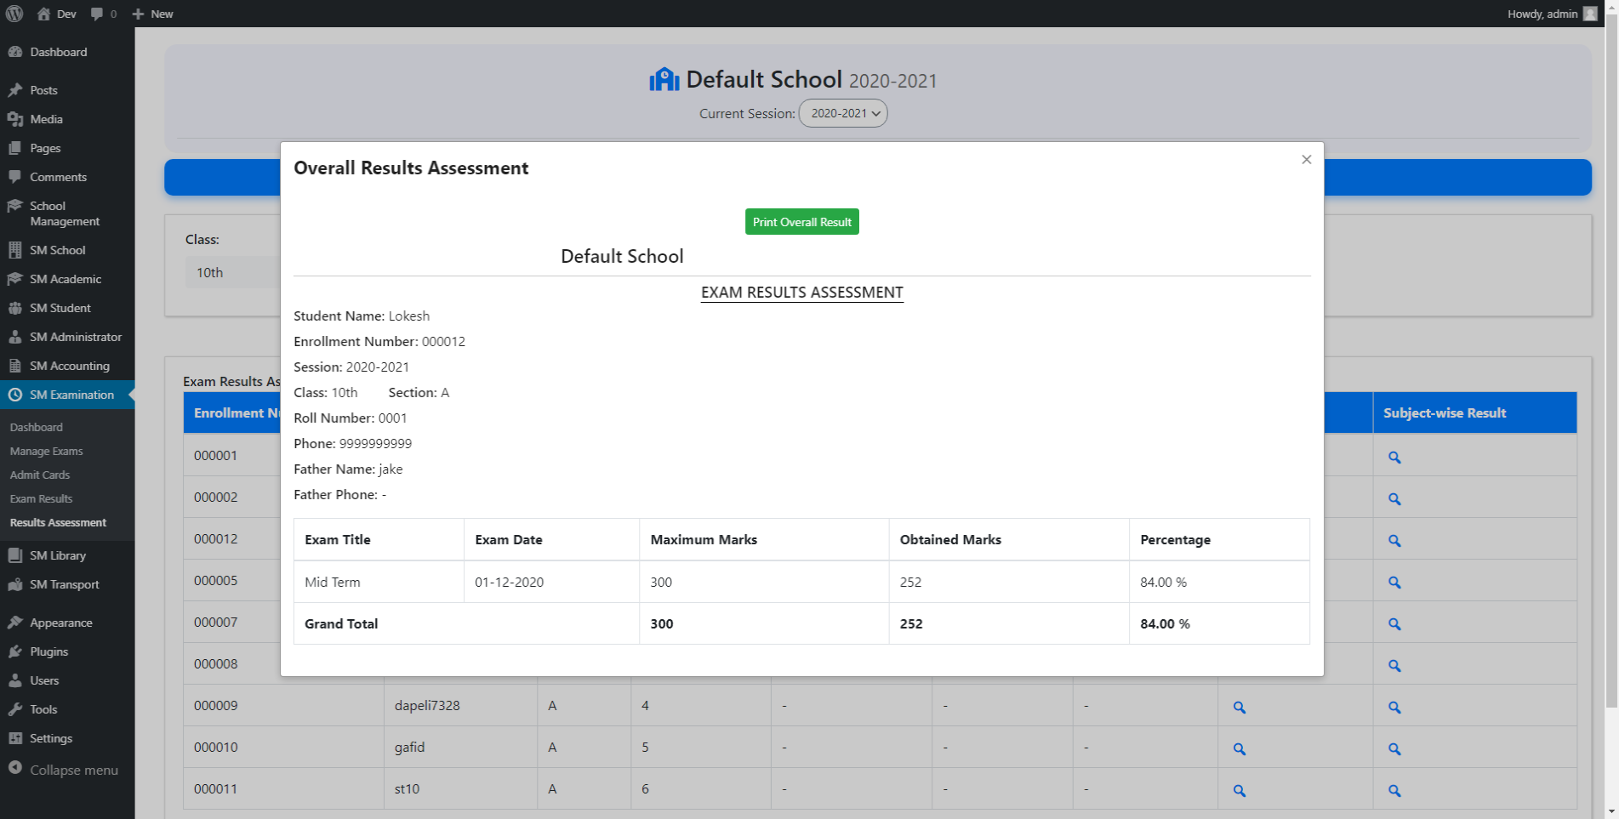Open the Current Session dropdown

[x=842, y=113]
